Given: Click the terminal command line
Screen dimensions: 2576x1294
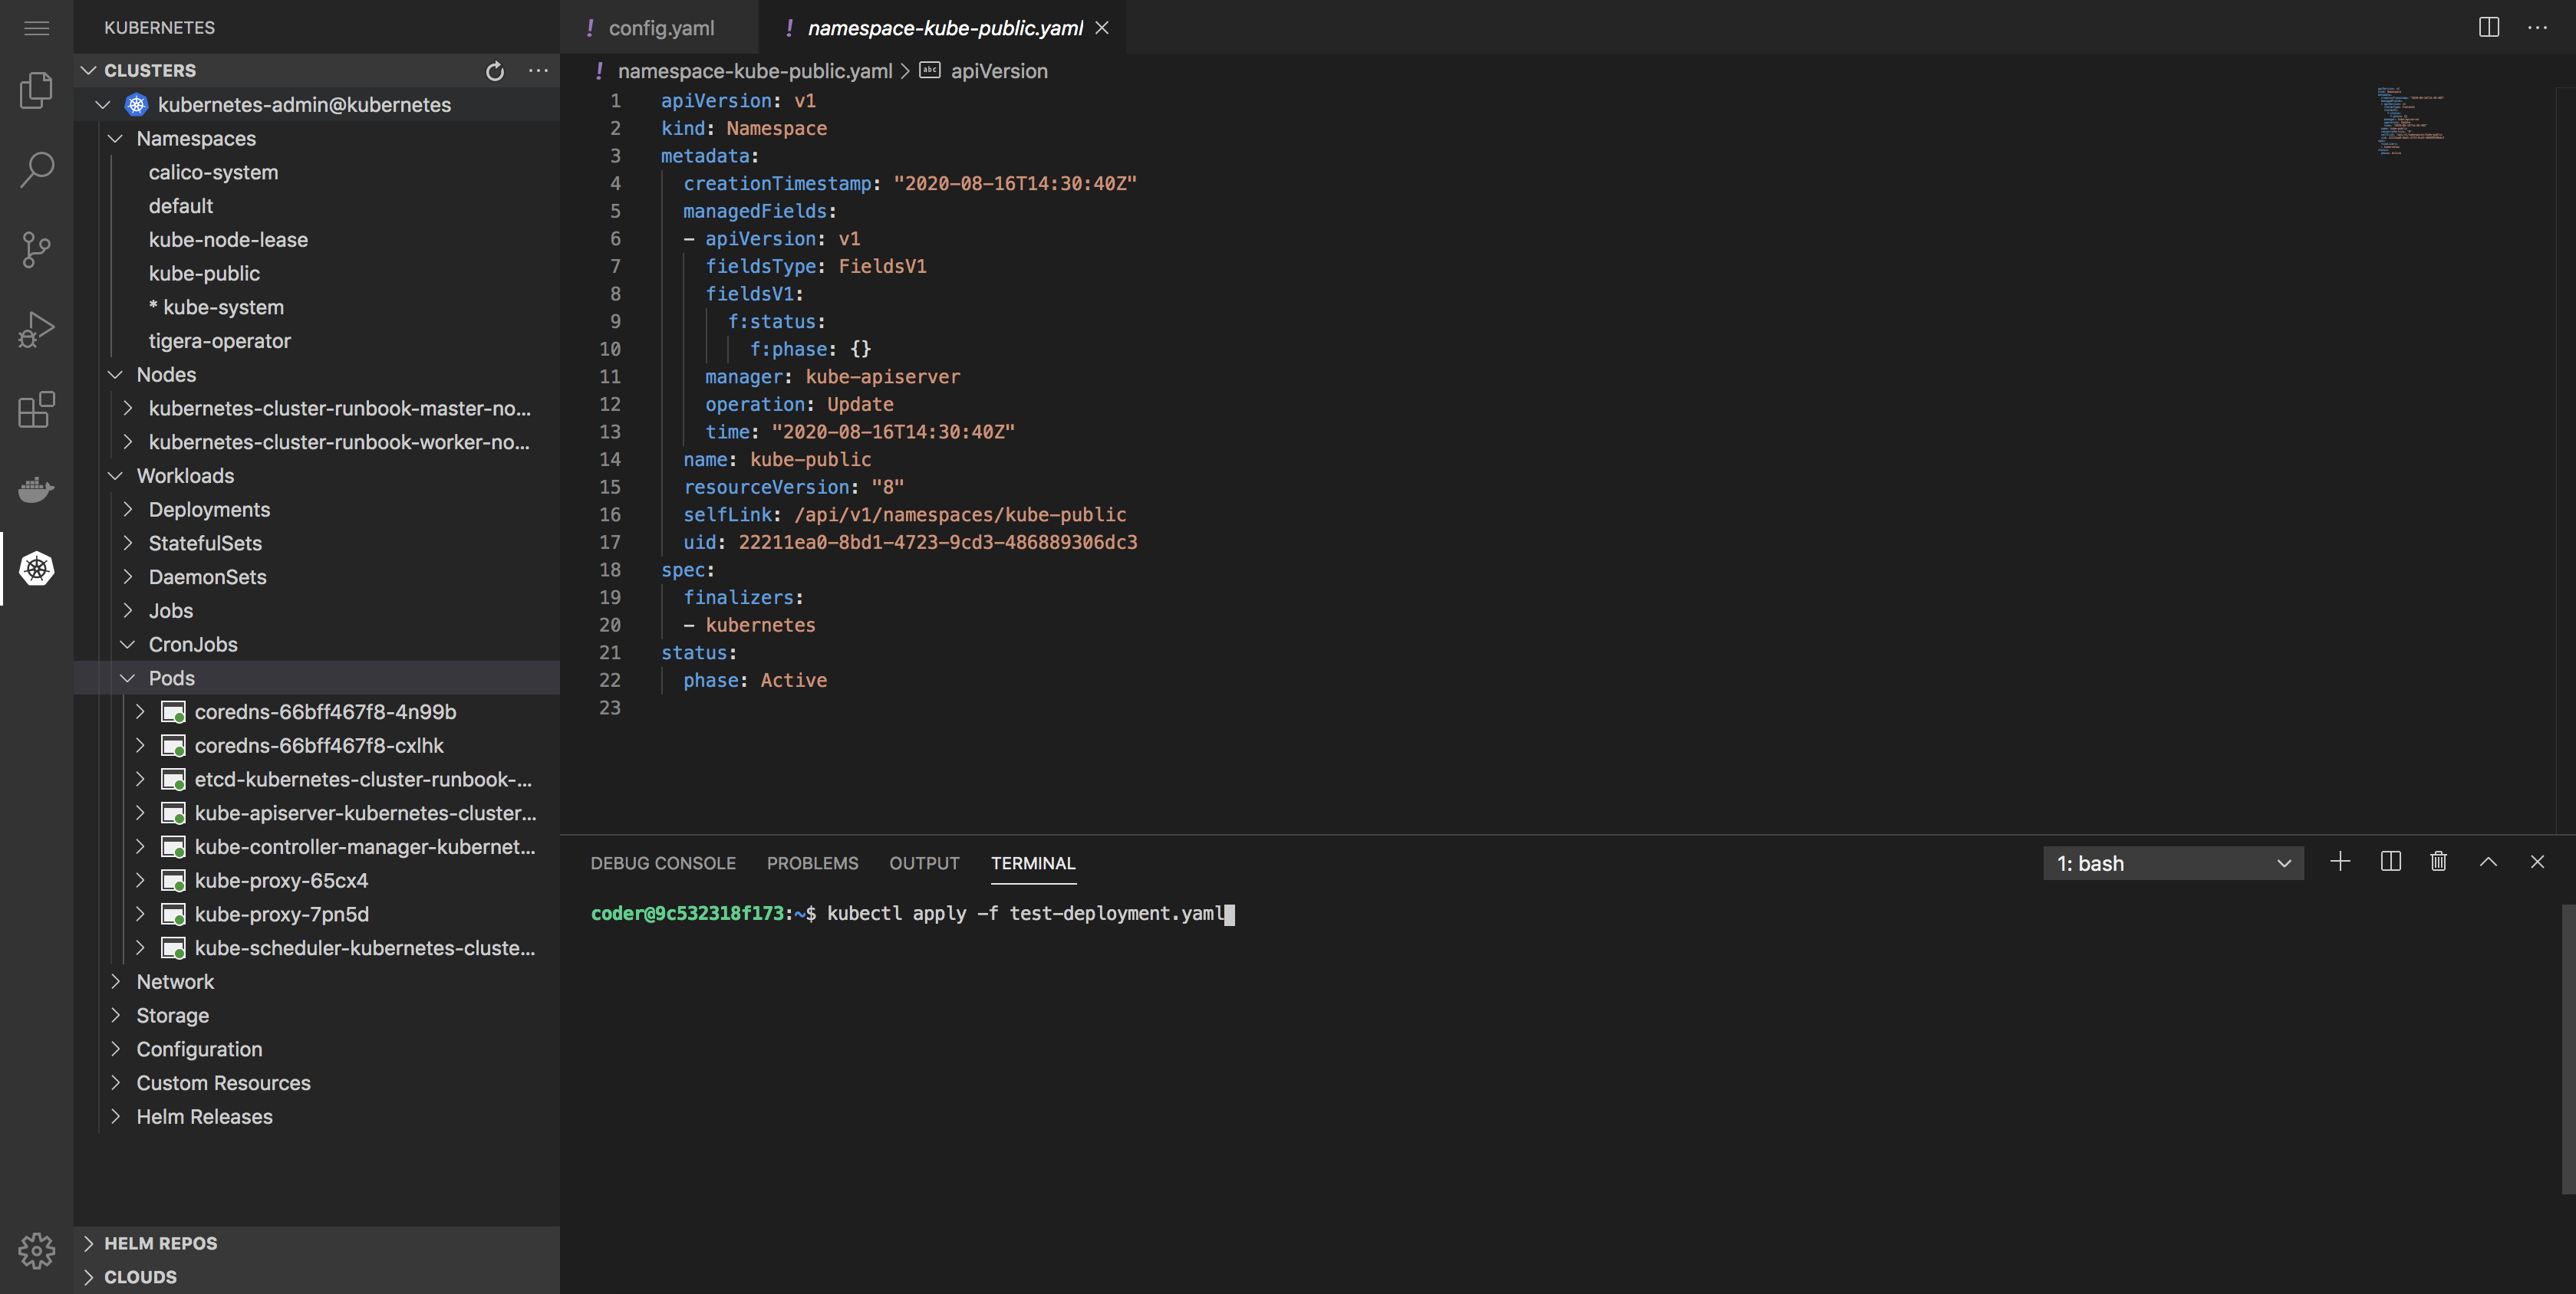Looking at the screenshot, I should coord(912,915).
